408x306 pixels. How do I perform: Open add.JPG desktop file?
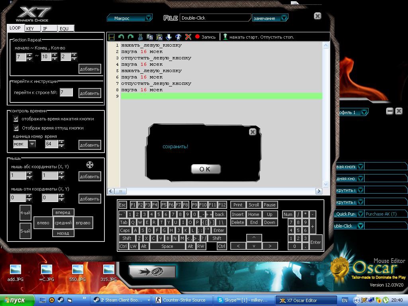tap(16, 273)
